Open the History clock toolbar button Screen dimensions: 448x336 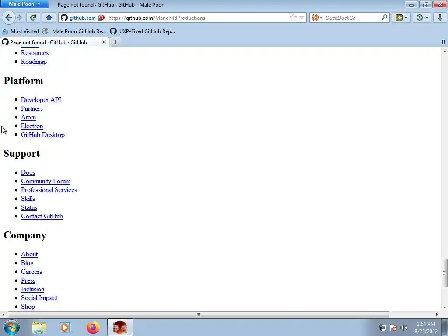click(x=422, y=17)
